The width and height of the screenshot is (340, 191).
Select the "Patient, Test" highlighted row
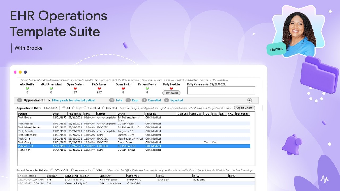134,146
